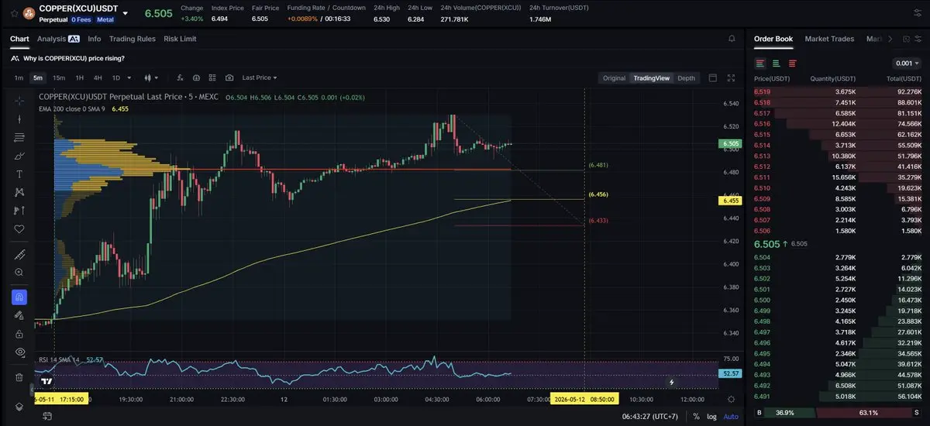
Task: Toggle Auto scale button
Action: [731, 417]
